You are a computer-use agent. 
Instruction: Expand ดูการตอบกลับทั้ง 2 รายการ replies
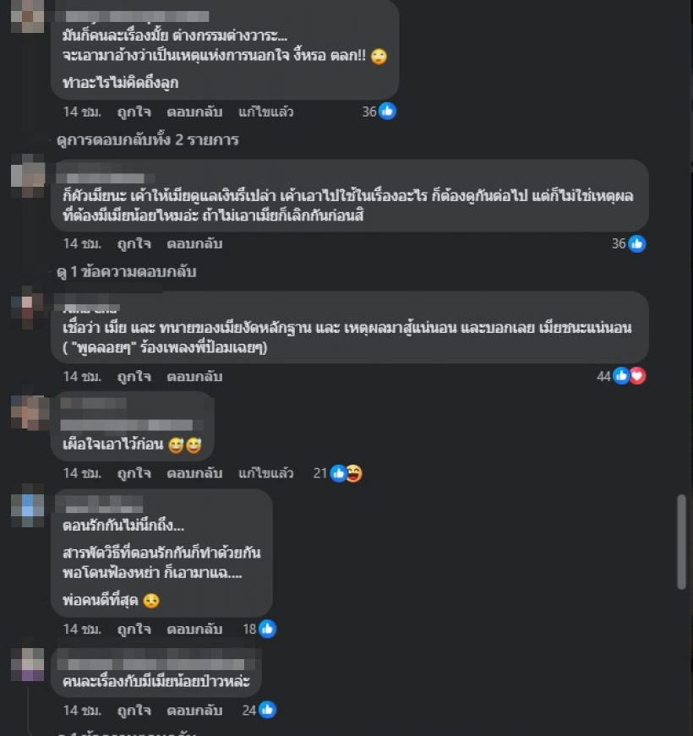148,140
